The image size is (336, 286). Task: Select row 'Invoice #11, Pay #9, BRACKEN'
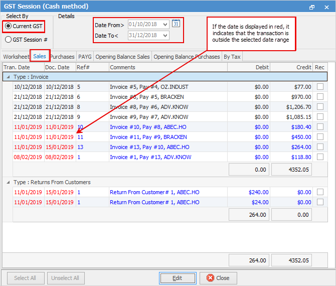tap(170, 137)
